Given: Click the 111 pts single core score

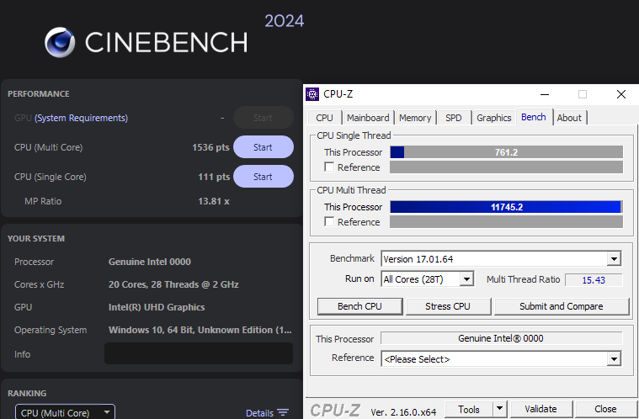Looking at the screenshot, I should [214, 177].
